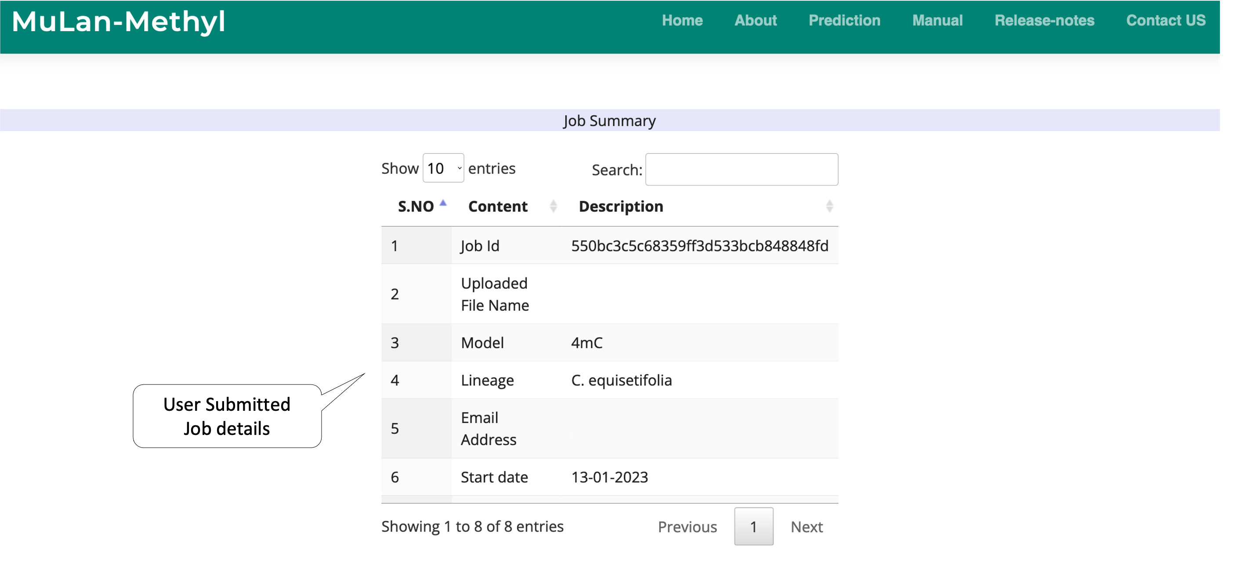Click the '4mC' description value

(x=587, y=343)
